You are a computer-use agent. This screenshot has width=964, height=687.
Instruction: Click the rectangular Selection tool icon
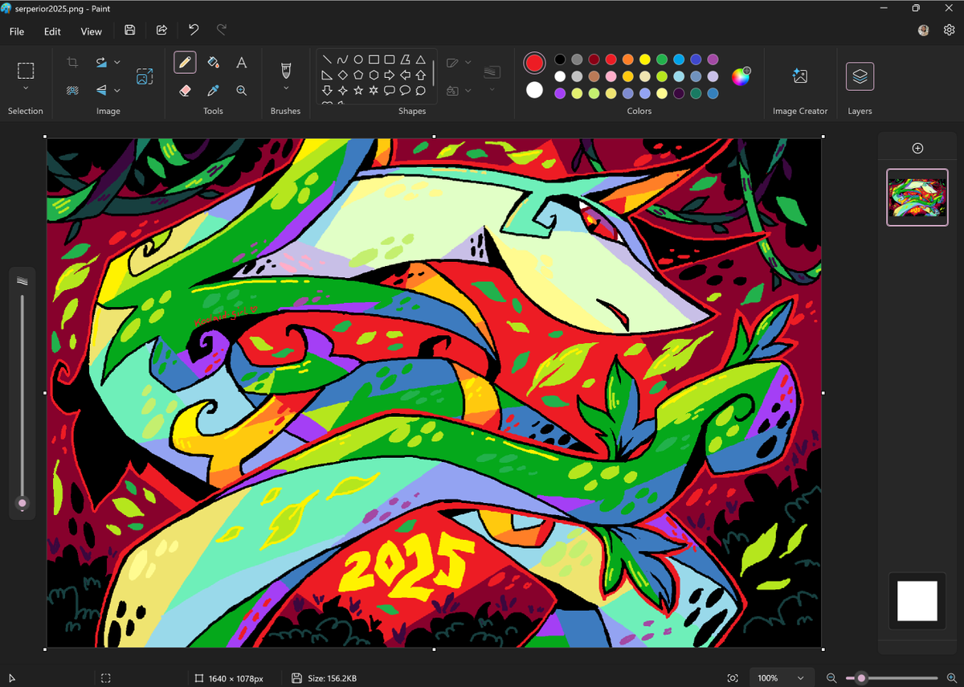[26, 70]
